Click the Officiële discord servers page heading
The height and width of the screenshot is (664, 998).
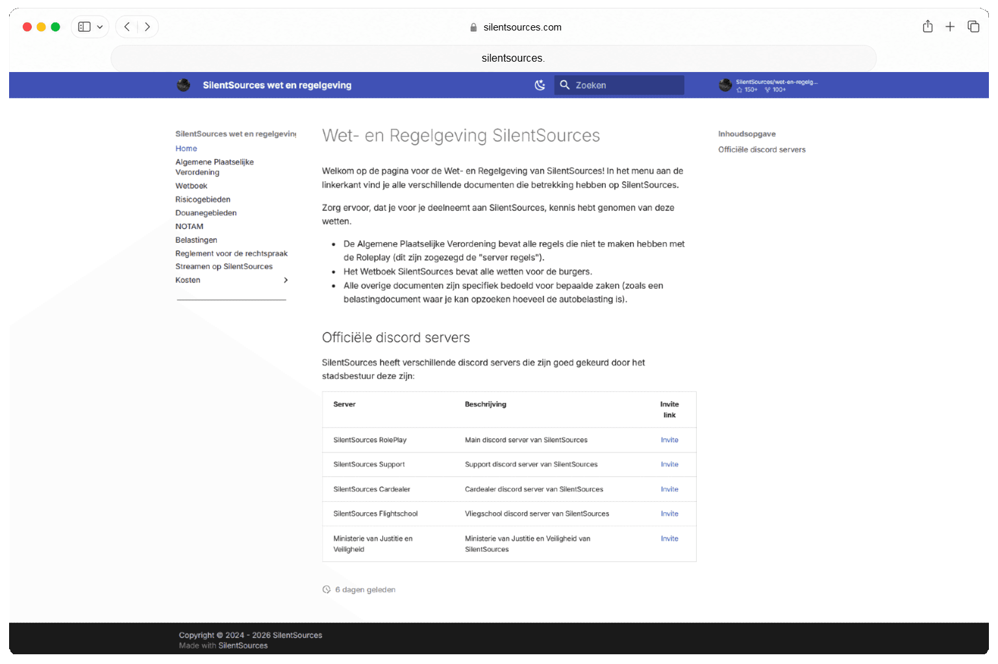click(396, 338)
